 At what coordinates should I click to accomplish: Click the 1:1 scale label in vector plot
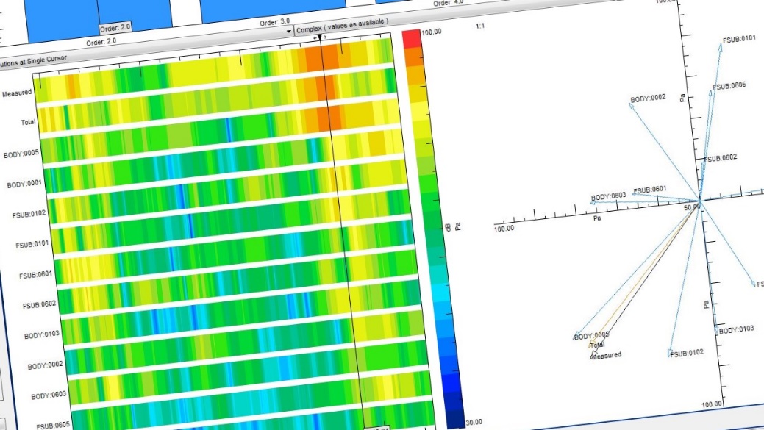(x=479, y=26)
